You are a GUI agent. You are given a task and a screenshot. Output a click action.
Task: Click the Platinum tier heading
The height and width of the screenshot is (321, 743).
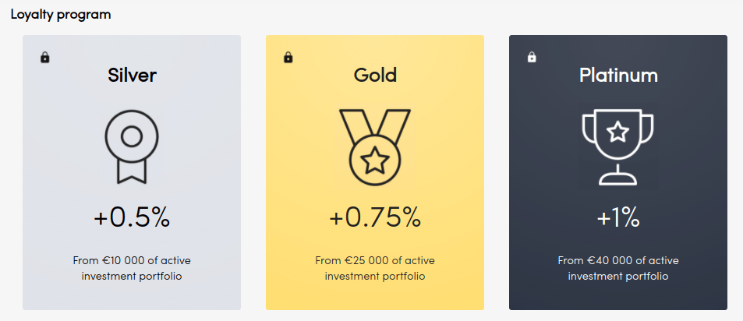tap(618, 75)
